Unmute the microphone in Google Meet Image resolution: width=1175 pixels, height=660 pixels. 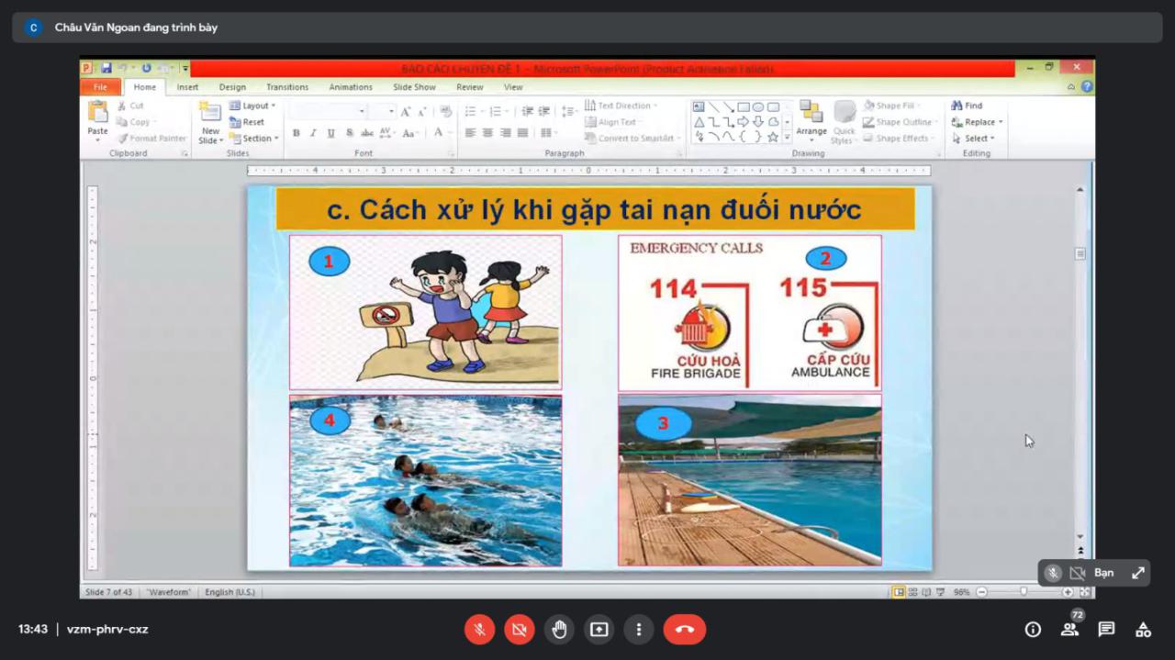(x=479, y=630)
